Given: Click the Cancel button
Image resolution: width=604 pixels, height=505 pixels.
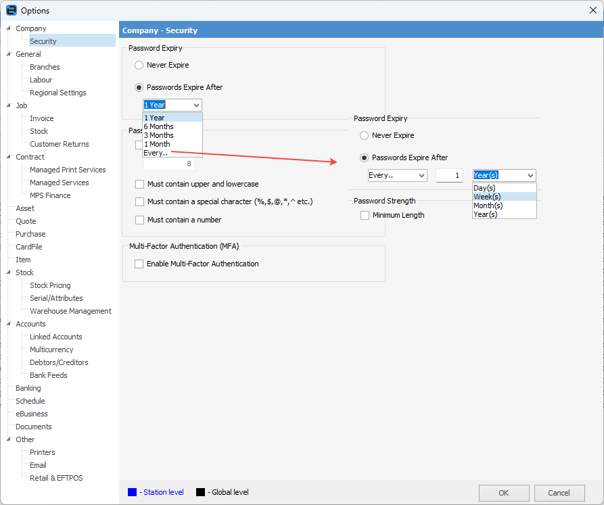Looking at the screenshot, I should [x=559, y=493].
